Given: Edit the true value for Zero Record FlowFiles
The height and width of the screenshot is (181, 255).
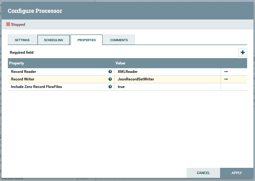Looking at the screenshot, I should pos(167,87).
